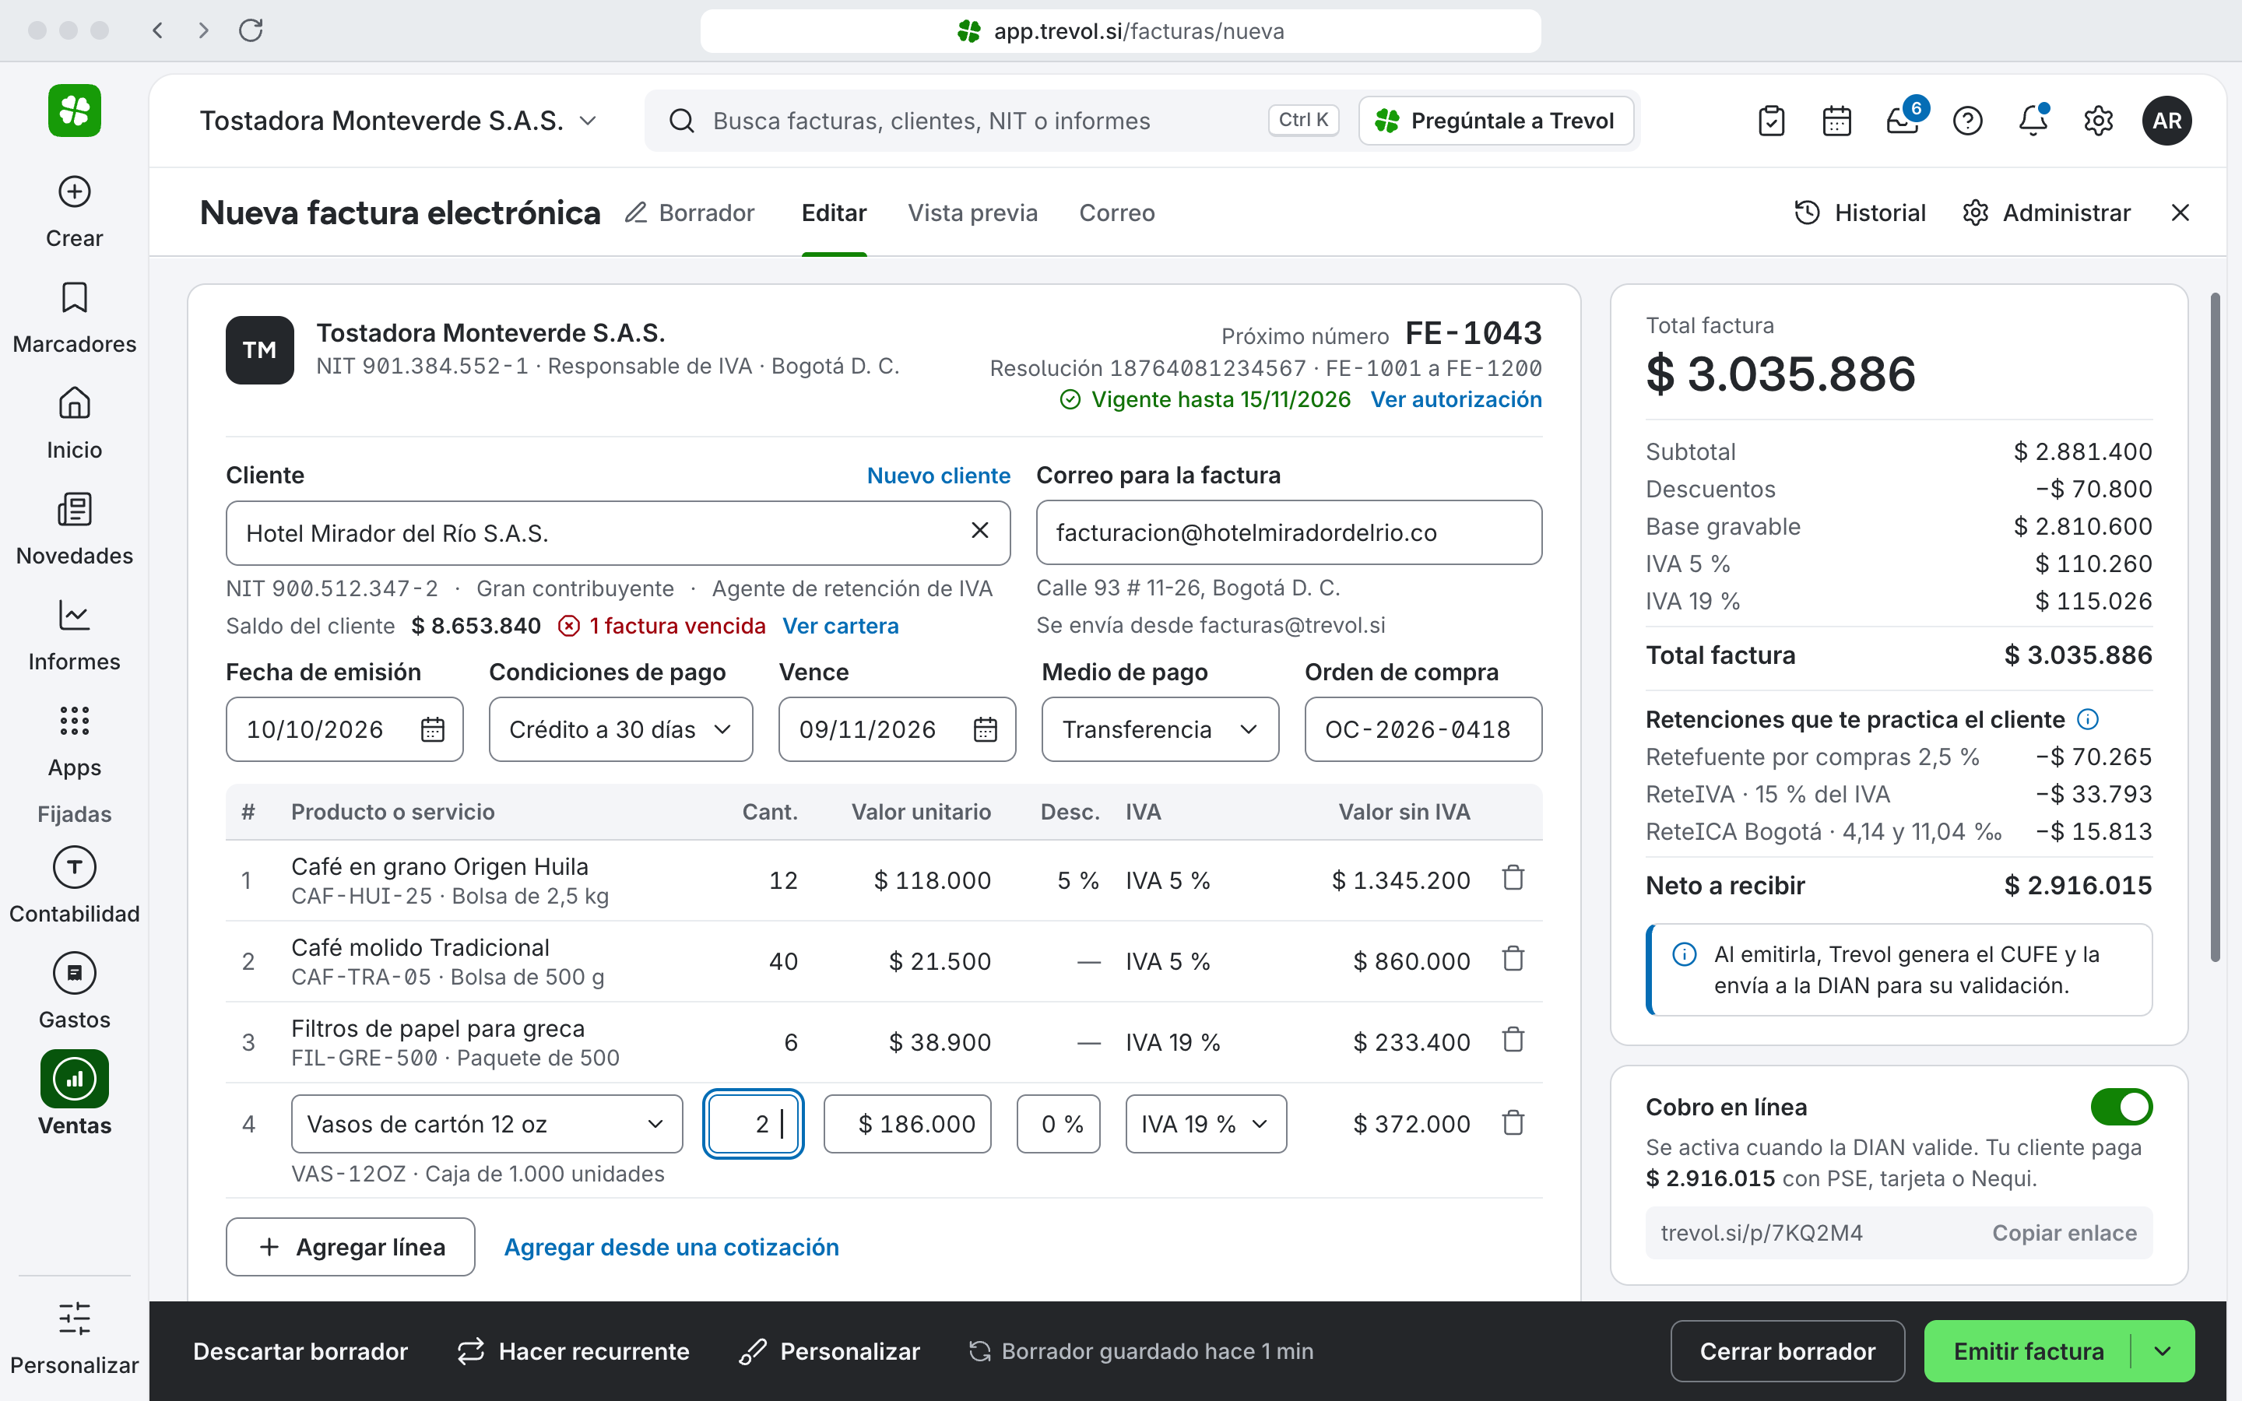The image size is (2242, 1401).
Task: Open the notifications bell
Action: point(2033,121)
